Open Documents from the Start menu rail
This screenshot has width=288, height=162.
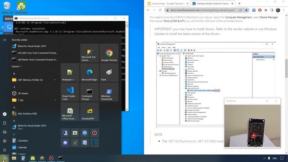tap(4, 123)
